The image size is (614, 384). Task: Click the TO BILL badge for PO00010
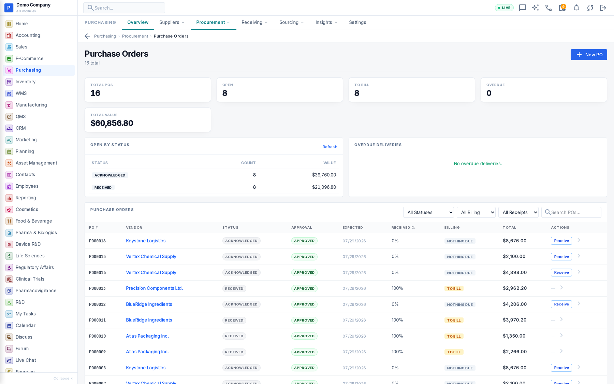coord(454,337)
